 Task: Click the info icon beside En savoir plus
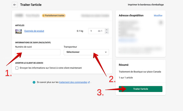pyautogui.click(x=34, y=82)
